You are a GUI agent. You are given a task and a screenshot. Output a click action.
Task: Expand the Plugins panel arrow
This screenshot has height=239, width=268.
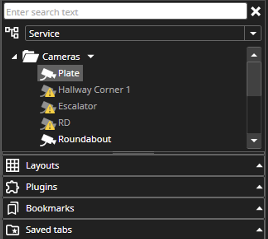coord(259,187)
